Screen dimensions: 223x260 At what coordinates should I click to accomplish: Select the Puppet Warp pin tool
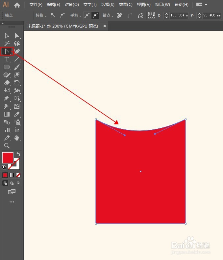coord(7,98)
